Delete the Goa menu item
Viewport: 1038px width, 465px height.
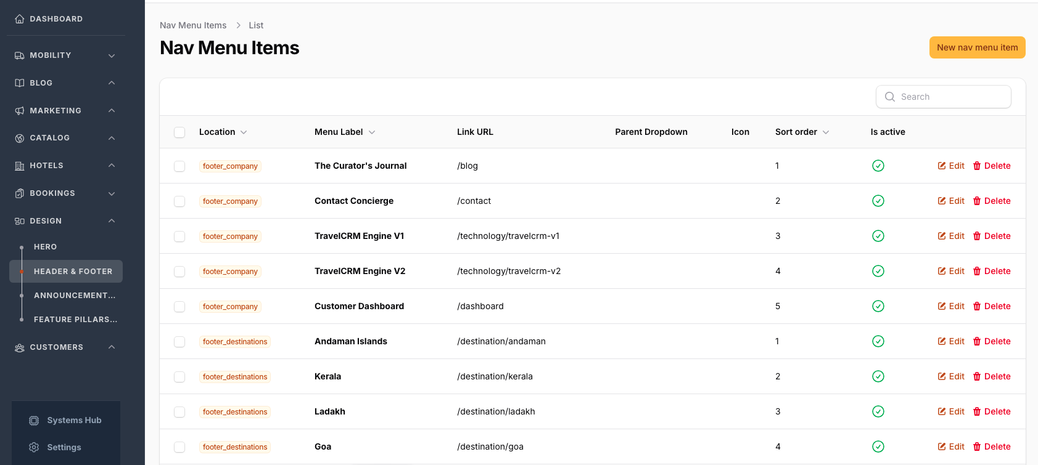(992, 447)
